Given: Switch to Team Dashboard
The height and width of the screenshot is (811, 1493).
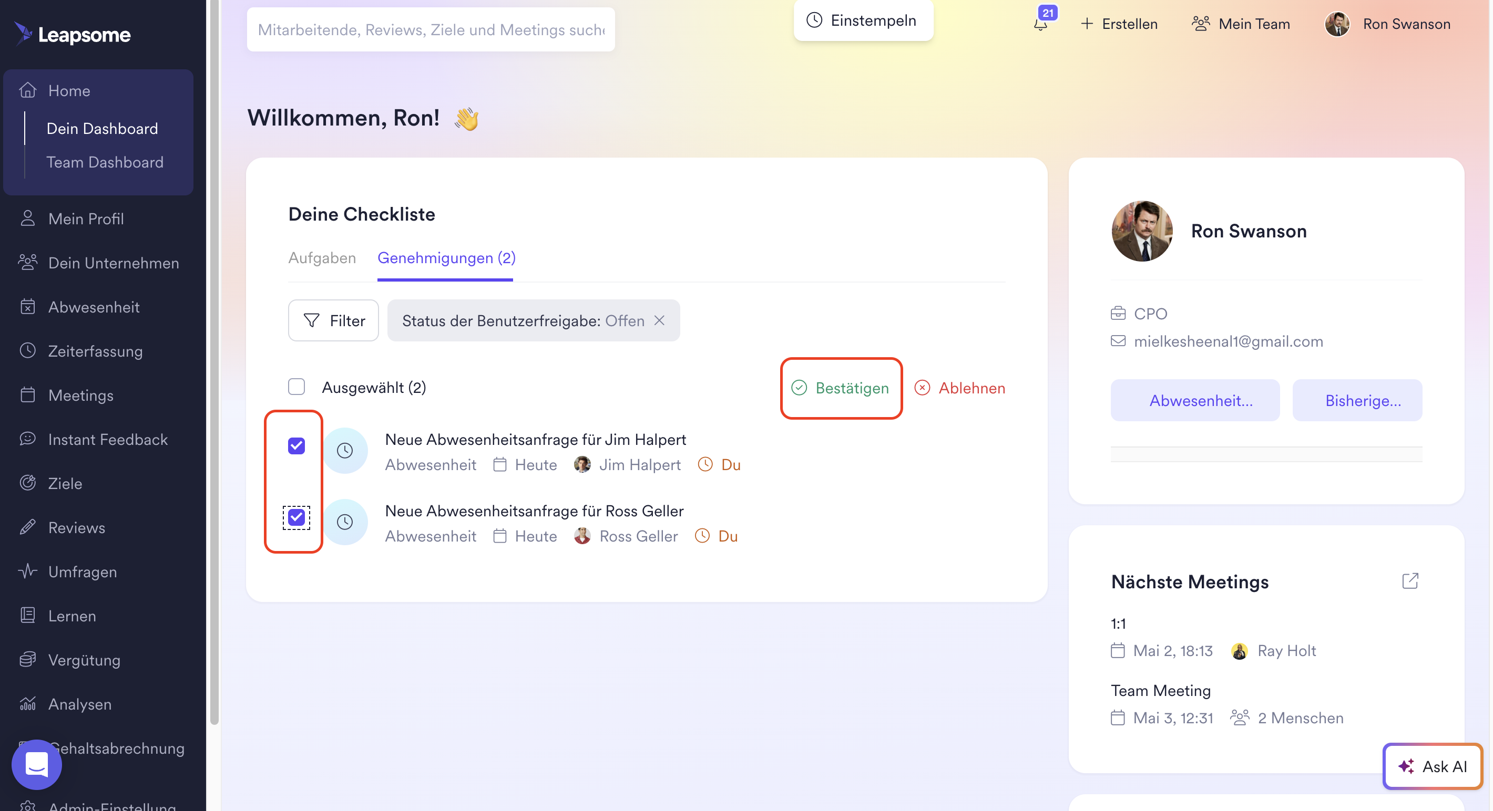Looking at the screenshot, I should 105,162.
